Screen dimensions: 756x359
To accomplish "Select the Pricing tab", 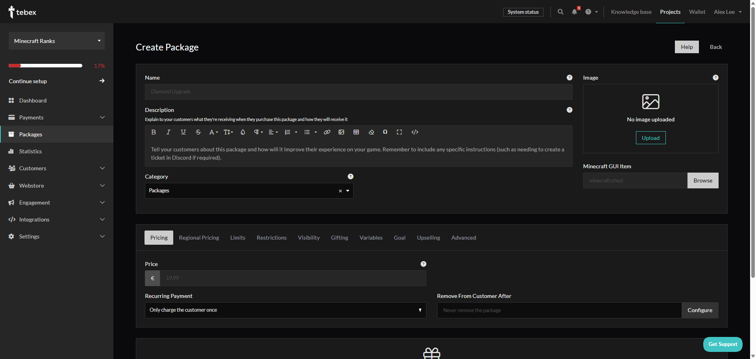I will (159, 238).
